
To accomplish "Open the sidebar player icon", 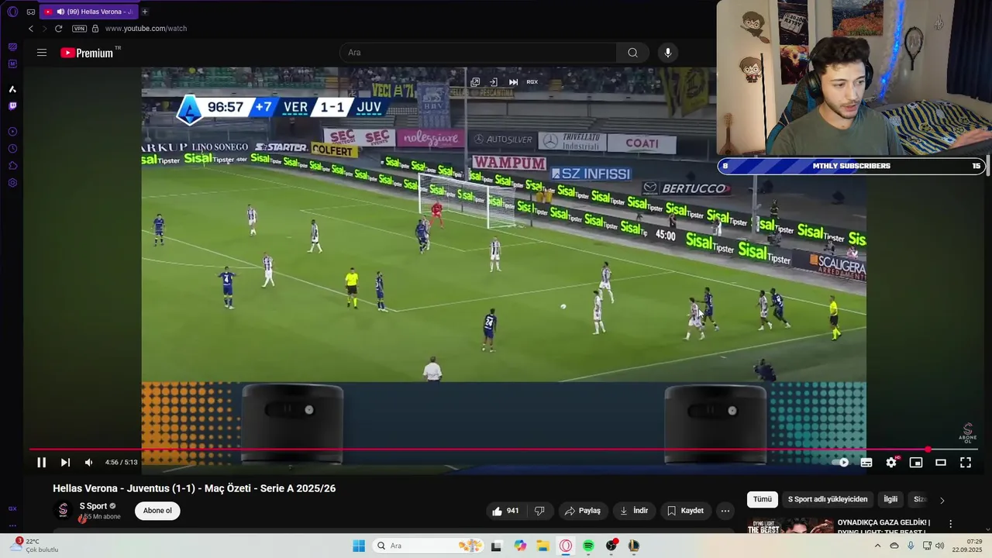I will [12, 132].
